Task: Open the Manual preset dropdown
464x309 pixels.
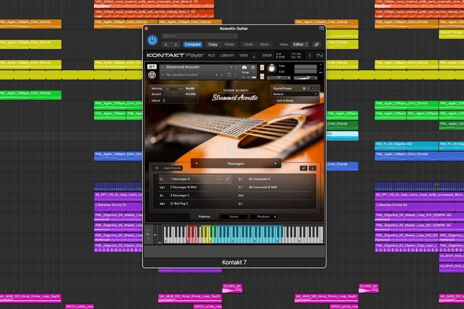Action: (200, 36)
